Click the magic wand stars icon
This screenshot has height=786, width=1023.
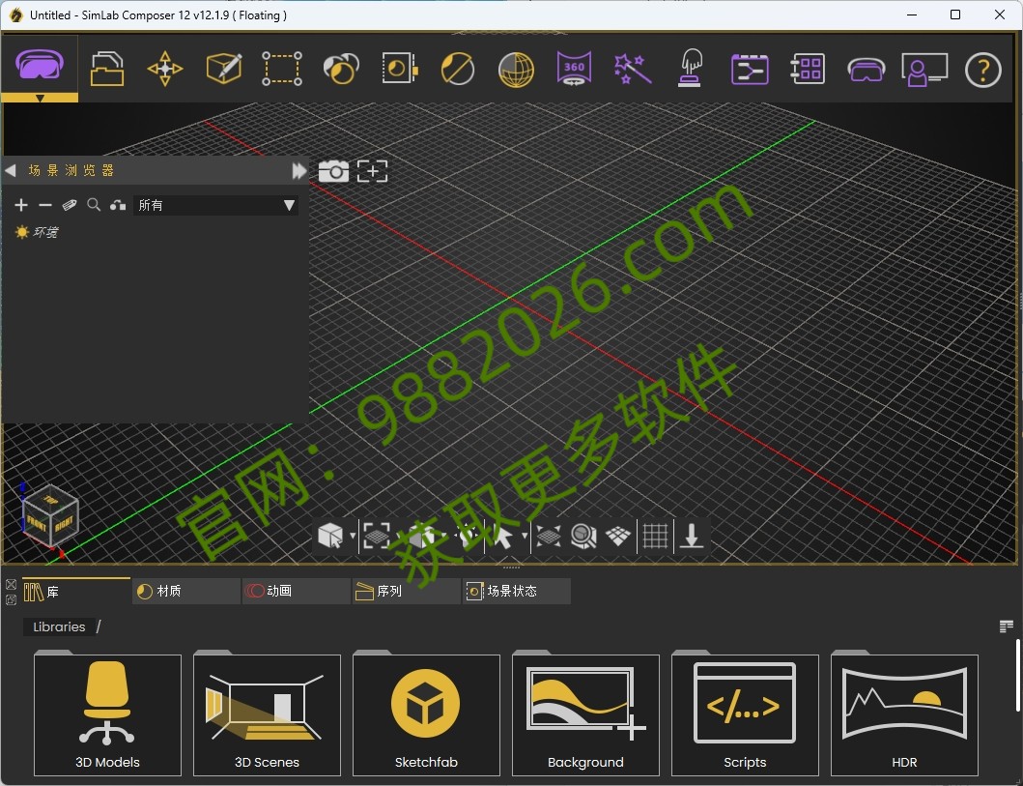pos(632,69)
